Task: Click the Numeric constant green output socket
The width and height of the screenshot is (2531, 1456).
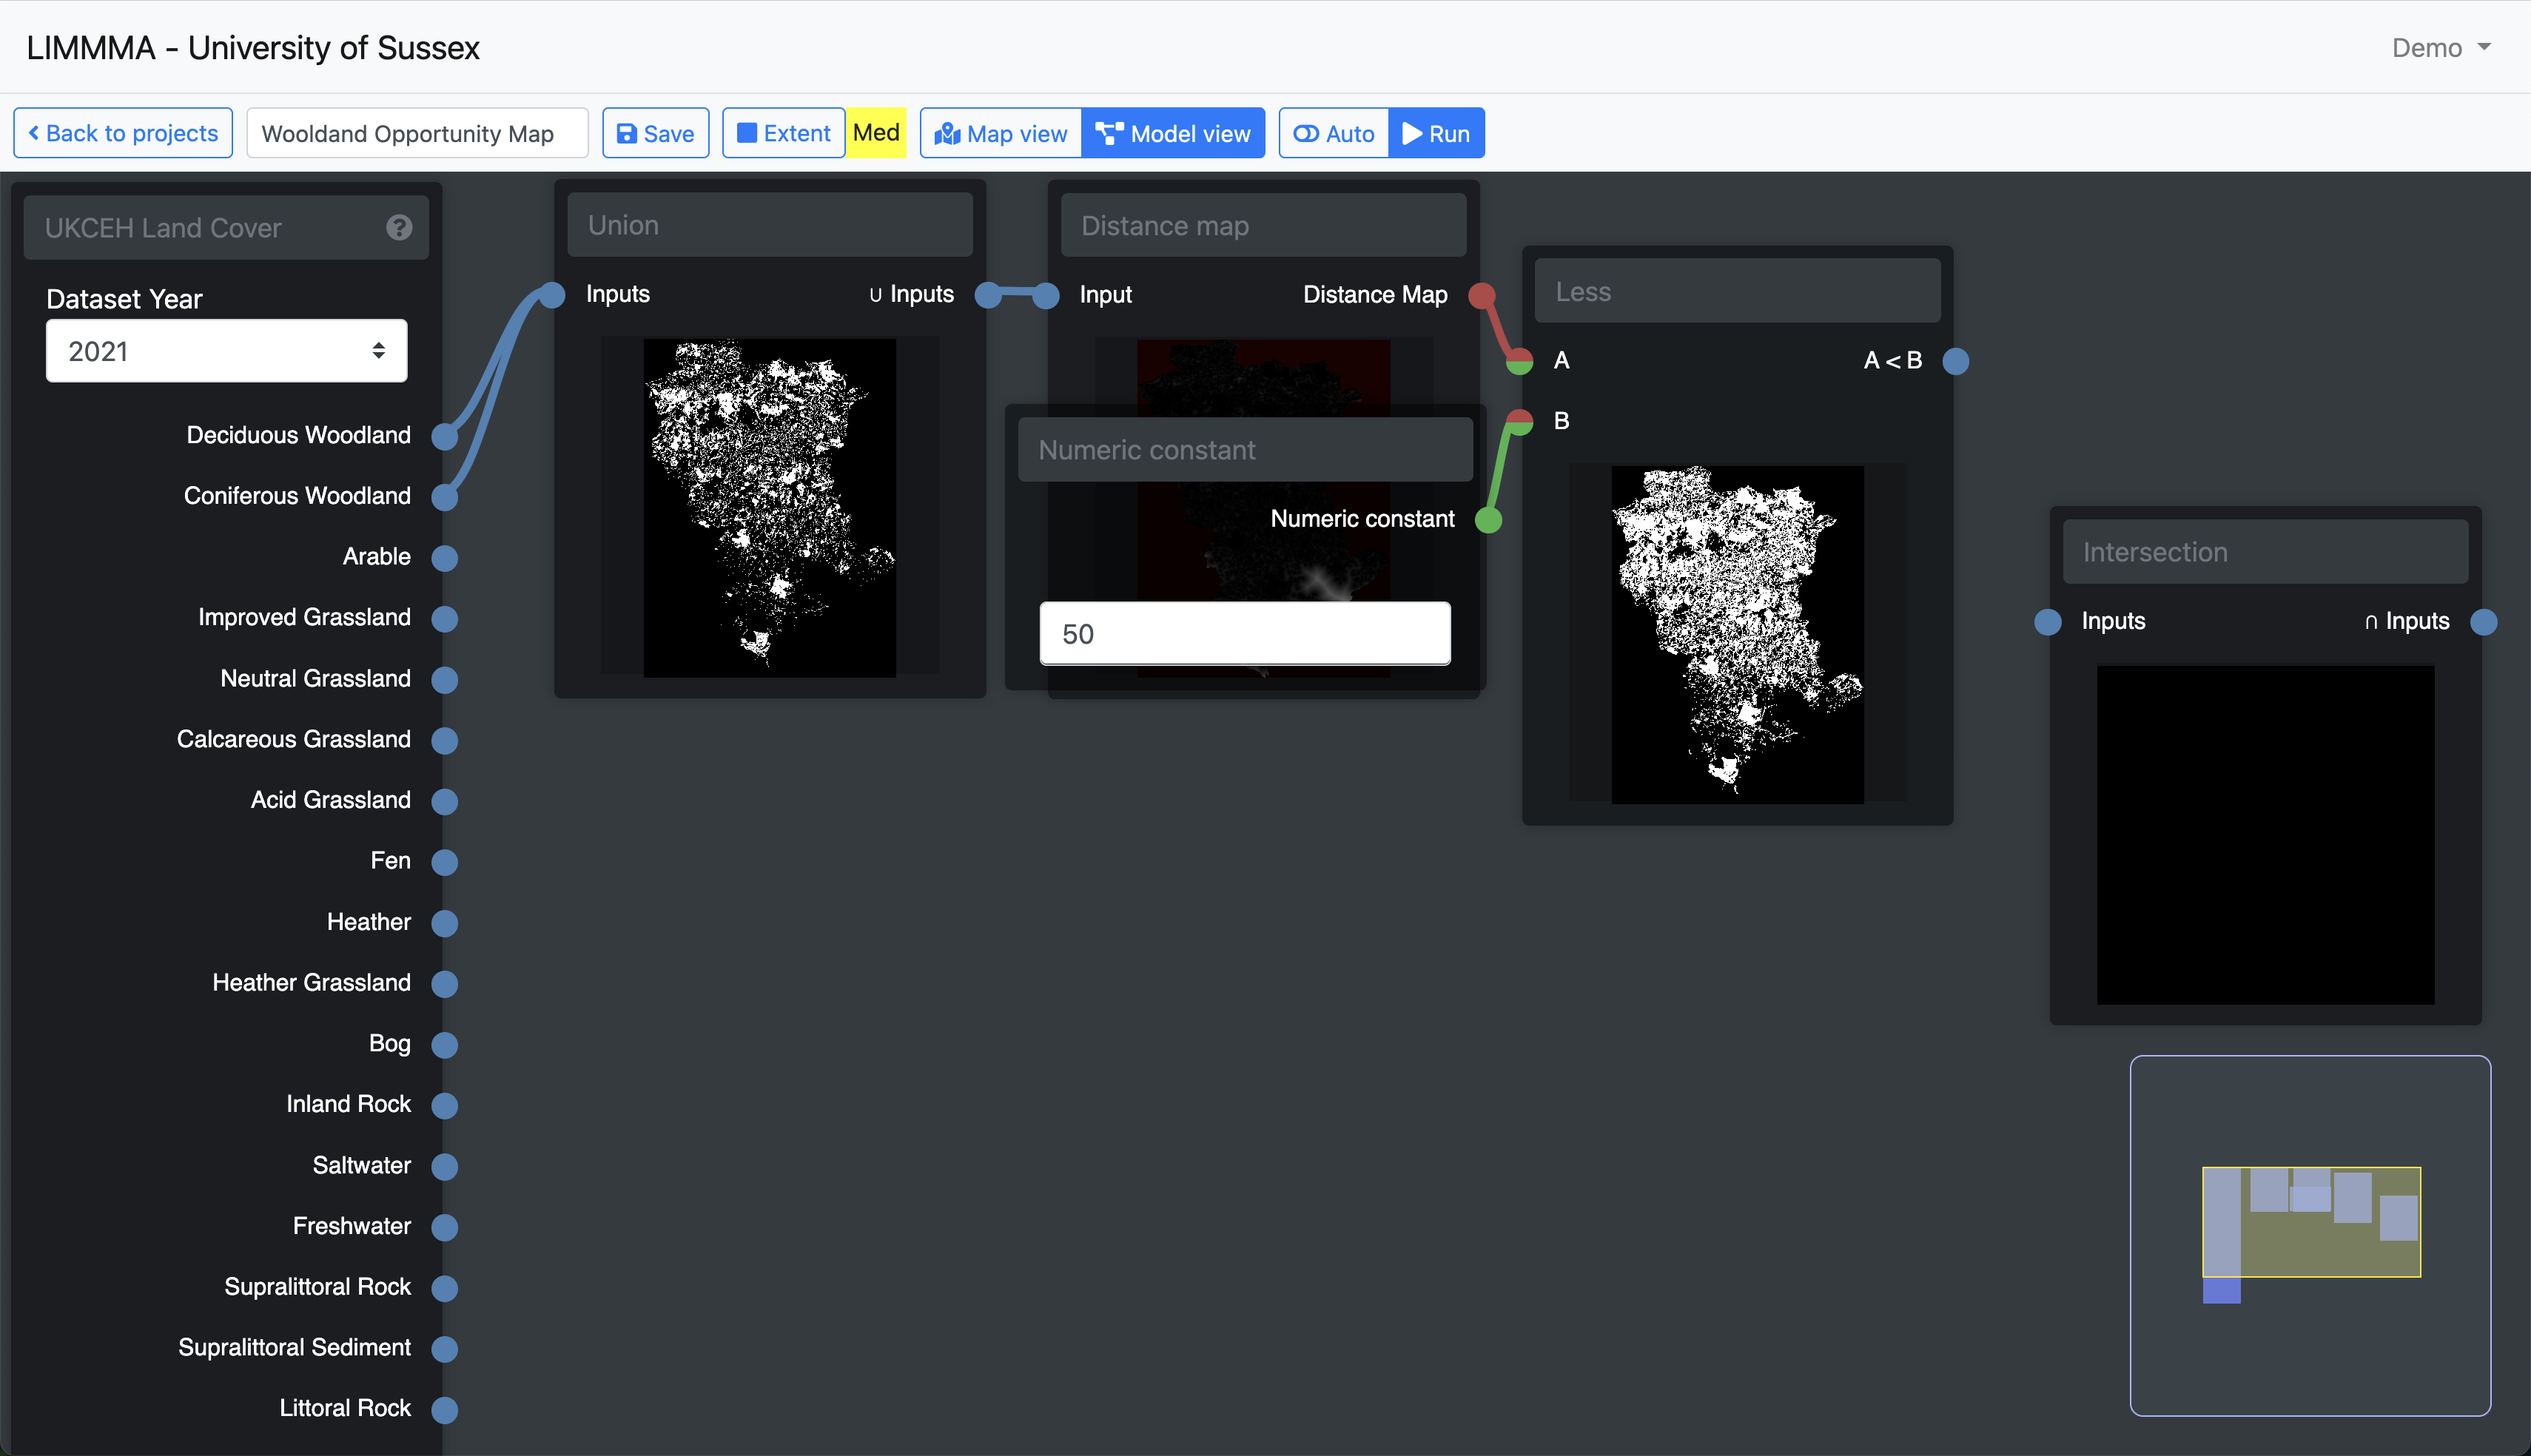Action: coord(1488,520)
